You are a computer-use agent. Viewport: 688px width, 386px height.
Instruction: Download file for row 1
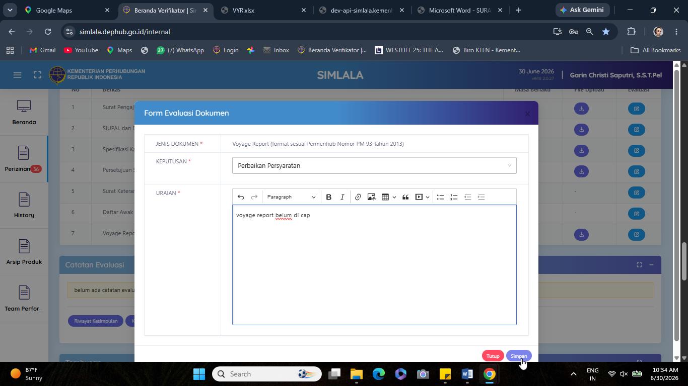[x=581, y=109]
